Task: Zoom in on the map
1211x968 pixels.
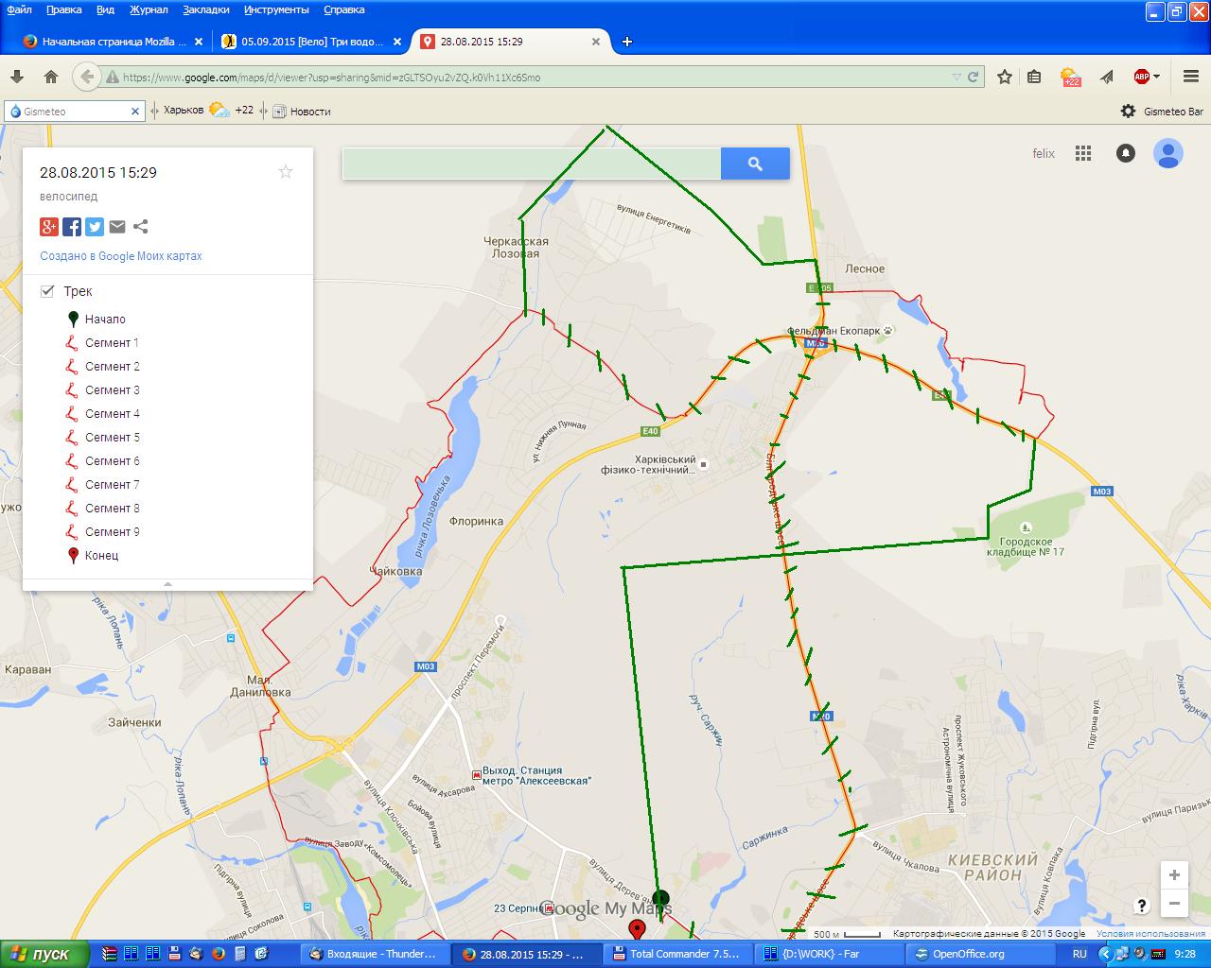Action: click(x=1174, y=874)
